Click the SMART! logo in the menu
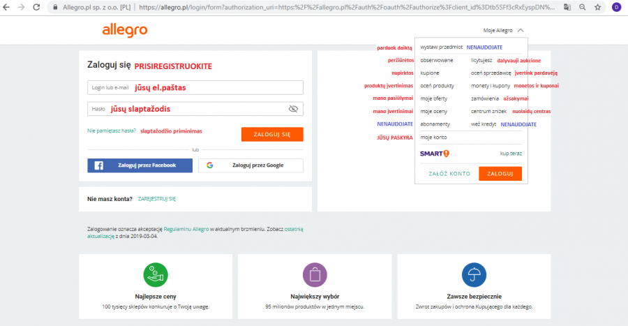628x326 pixels. (435, 154)
